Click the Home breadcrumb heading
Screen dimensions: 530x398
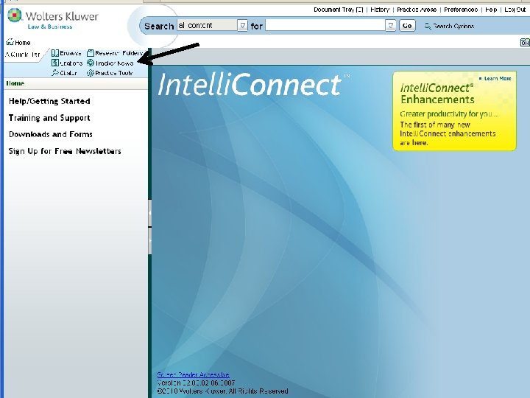pyautogui.click(x=15, y=83)
